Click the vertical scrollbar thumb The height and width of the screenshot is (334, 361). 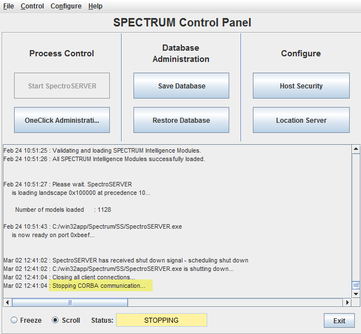pyautogui.click(x=356, y=286)
